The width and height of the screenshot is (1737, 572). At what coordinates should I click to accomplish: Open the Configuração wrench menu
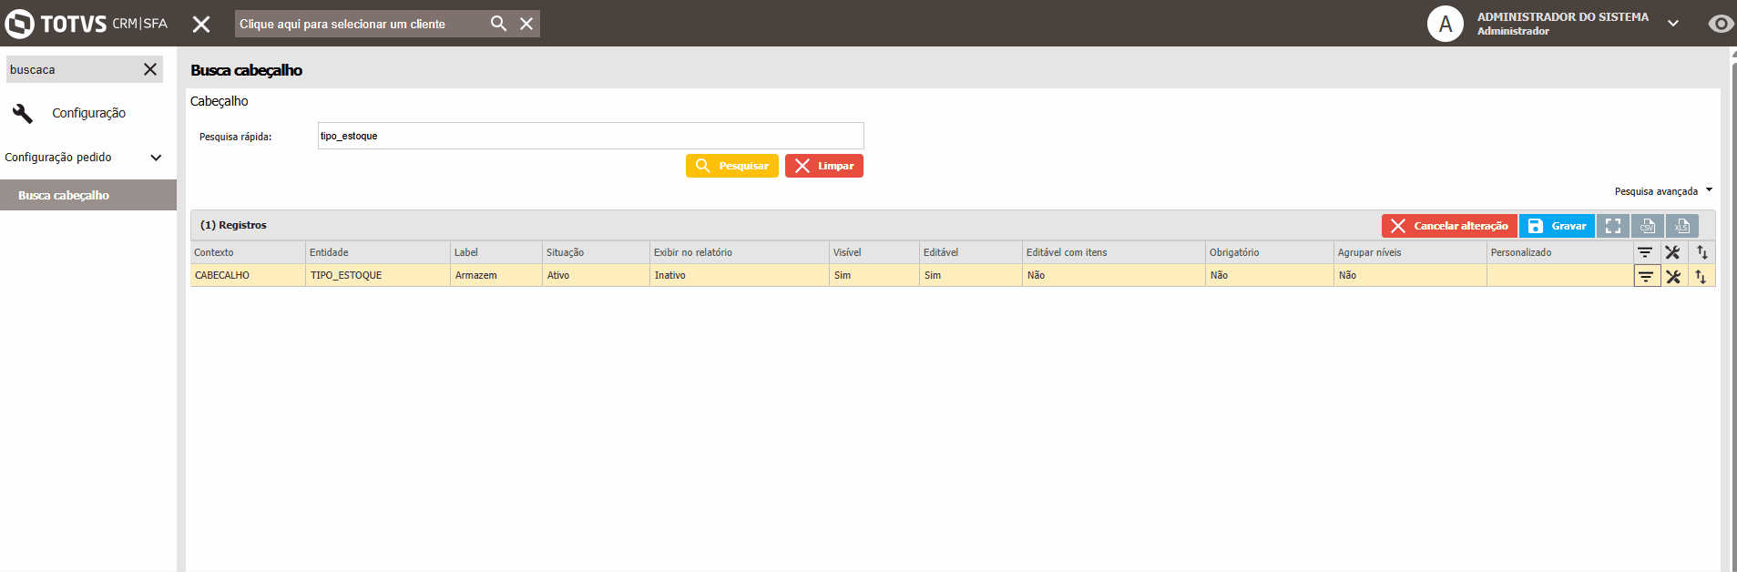pos(69,113)
